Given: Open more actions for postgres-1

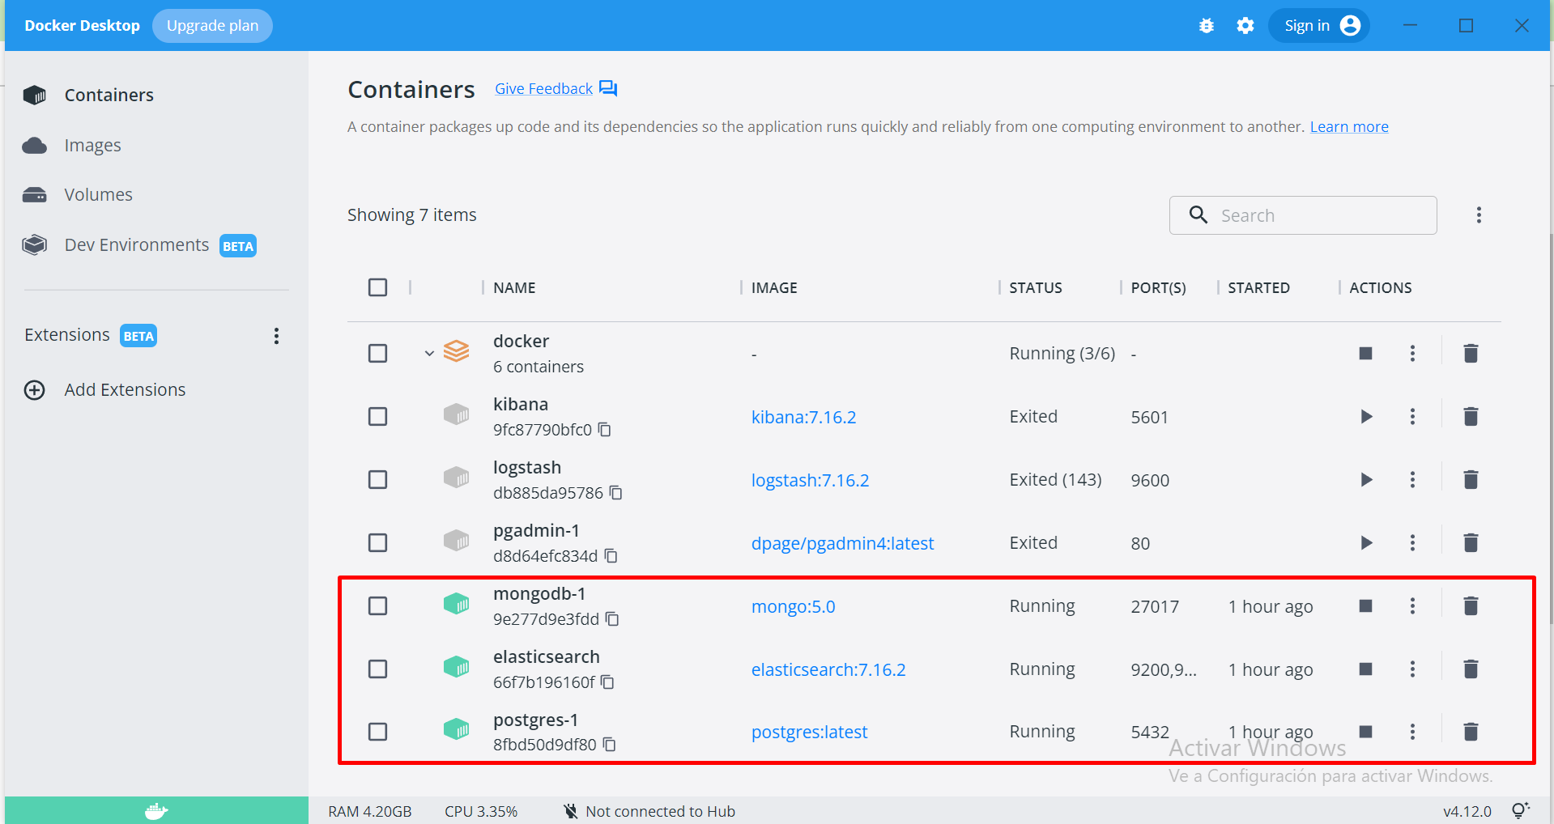Looking at the screenshot, I should [1412, 732].
